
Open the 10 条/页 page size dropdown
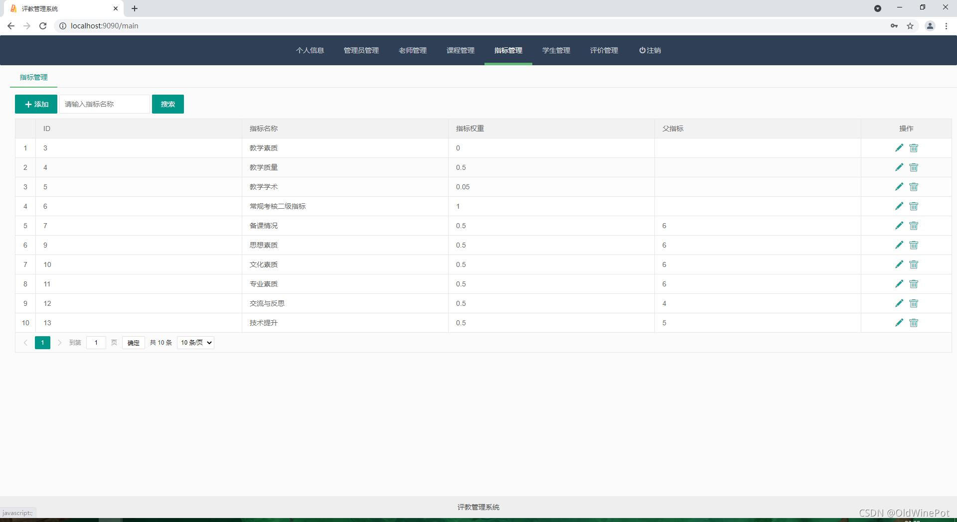[196, 343]
